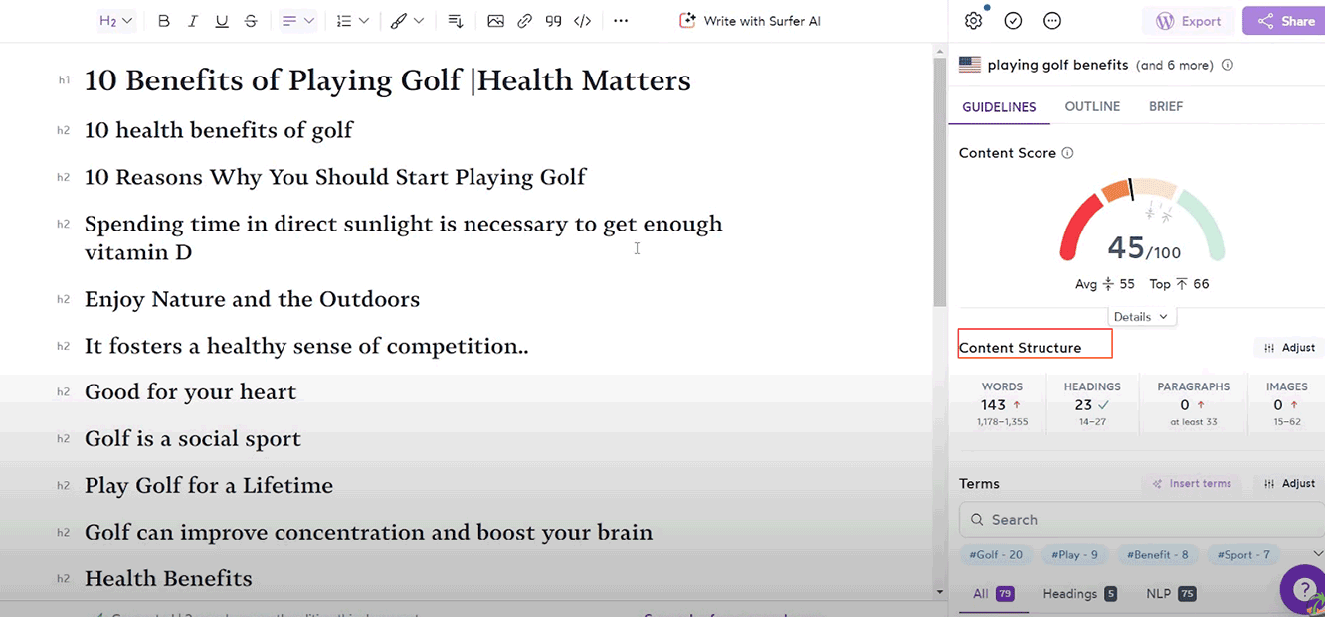Click the Insert terms button
The width and height of the screenshot is (1325, 617).
point(1191,484)
